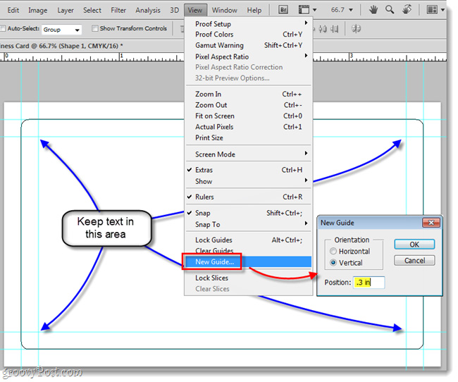Image resolution: width=458 pixels, height=382 pixels.
Task: Open the dropdown arrow beside Arrange Documents
Action: click(x=442, y=10)
